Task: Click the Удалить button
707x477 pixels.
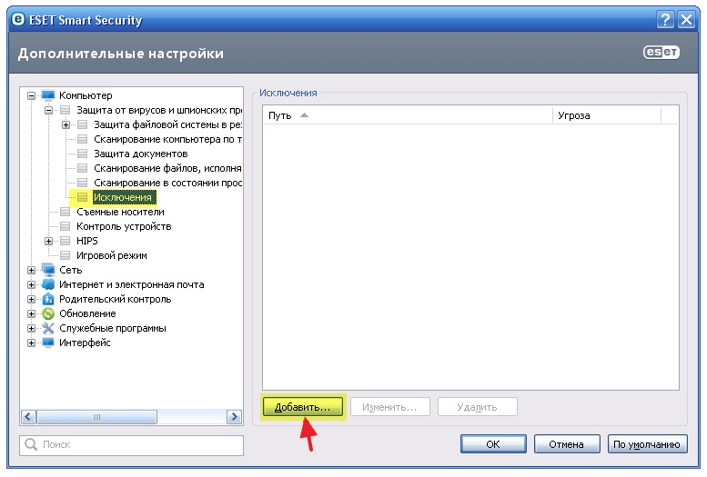Action: (x=477, y=407)
